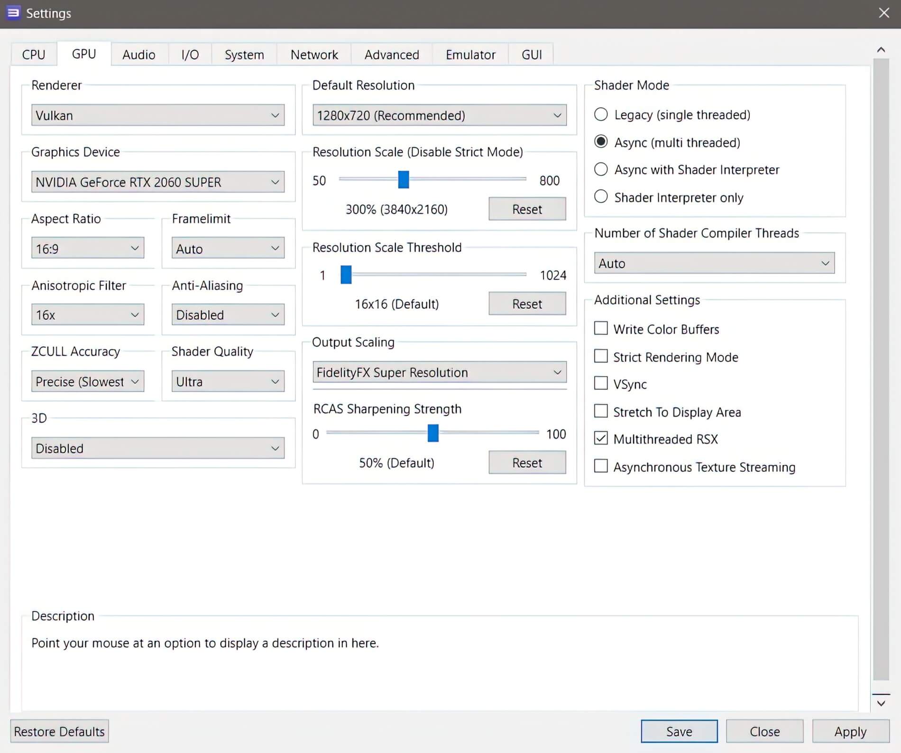Toggle the VSync checkbox
901x753 pixels.
(x=601, y=384)
